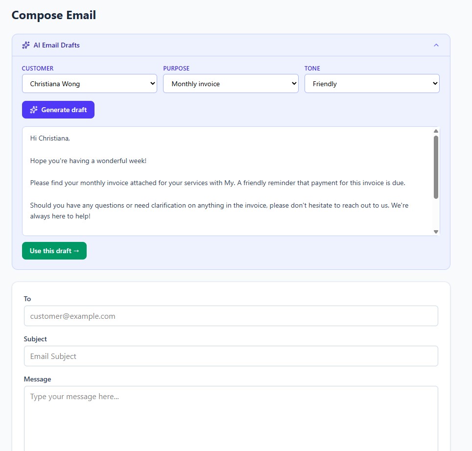The image size is (472, 451).
Task: Collapse the AI Email Drafts panel
Action: click(436, 44)
